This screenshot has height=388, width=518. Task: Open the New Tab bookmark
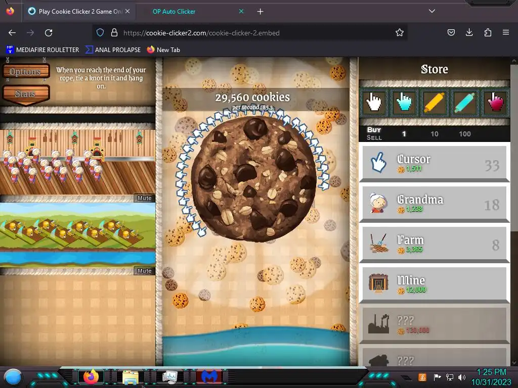point(164,50)
